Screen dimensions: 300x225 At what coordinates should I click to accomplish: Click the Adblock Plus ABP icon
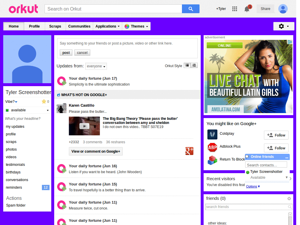click(212, 147)
